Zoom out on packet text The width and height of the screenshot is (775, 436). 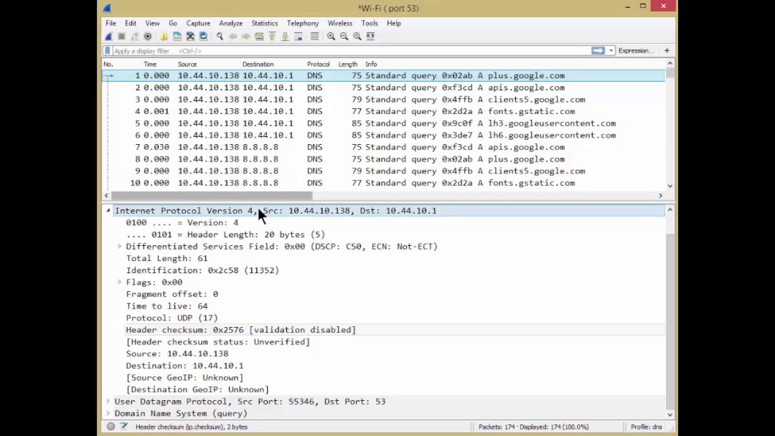(344, 36)
